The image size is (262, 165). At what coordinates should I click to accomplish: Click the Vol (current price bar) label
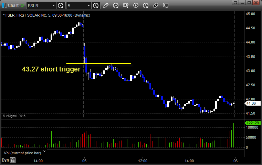(x=22, y=153)
